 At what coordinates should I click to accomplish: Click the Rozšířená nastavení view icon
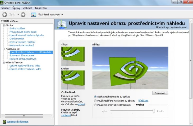pos(34,15)
